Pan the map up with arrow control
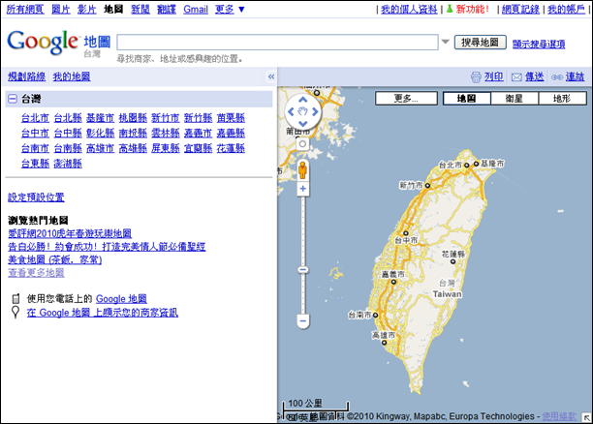This screenshot has width=593, height=424. tap(303, 100)
